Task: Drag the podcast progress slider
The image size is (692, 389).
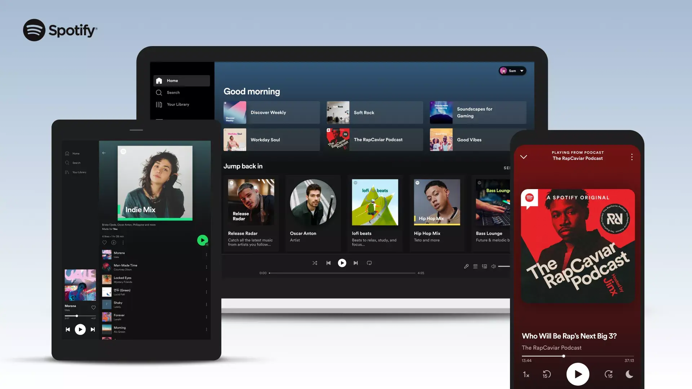Action: coord(564,356)
